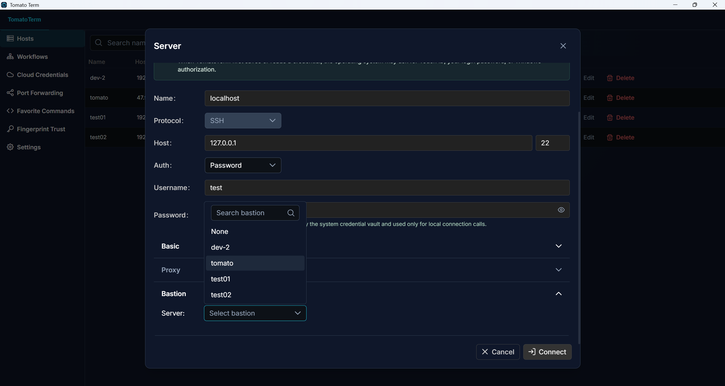Image resolution: width=725 pixels, height=386 pixels.
Task: Close the Tomato Term window
Action: point(715,5)
